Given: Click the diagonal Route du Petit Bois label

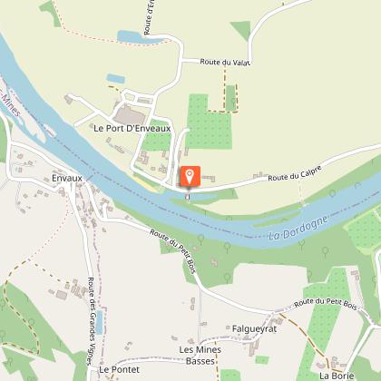Looking at the screenshot, I should tap(173, 251).
